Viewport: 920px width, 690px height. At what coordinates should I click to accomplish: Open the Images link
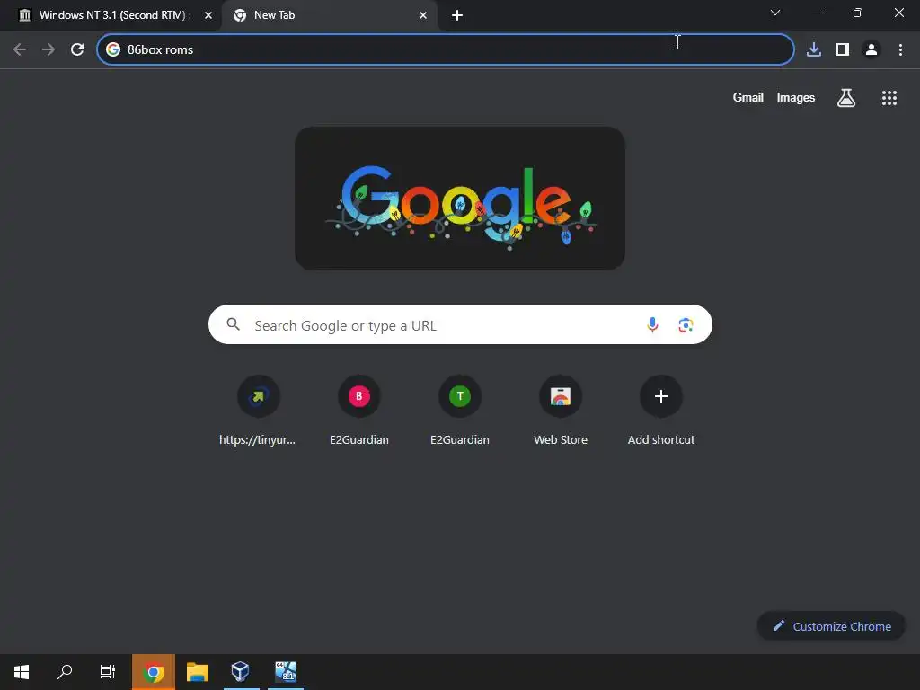[796, 97]
